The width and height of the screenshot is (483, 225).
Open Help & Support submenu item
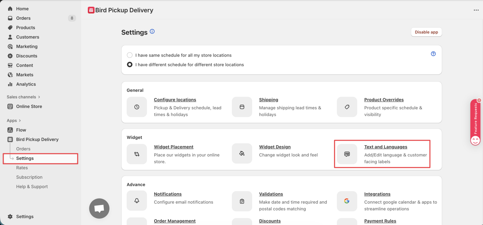tap(32, 187)
